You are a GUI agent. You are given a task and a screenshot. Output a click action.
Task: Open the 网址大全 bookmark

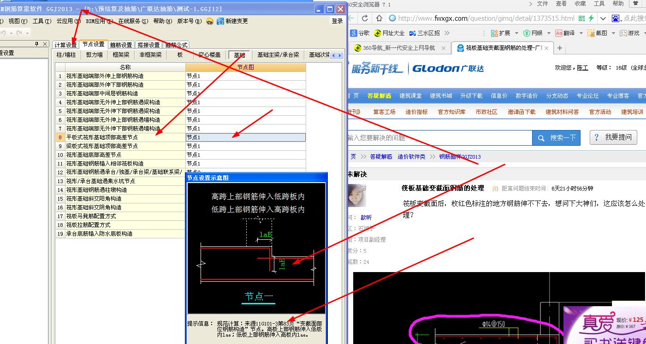(389, 33)
